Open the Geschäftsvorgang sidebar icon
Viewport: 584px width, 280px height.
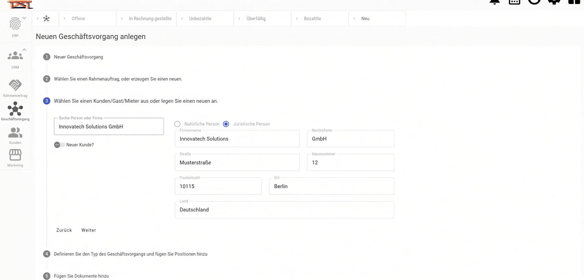click(x=15, y=109)
